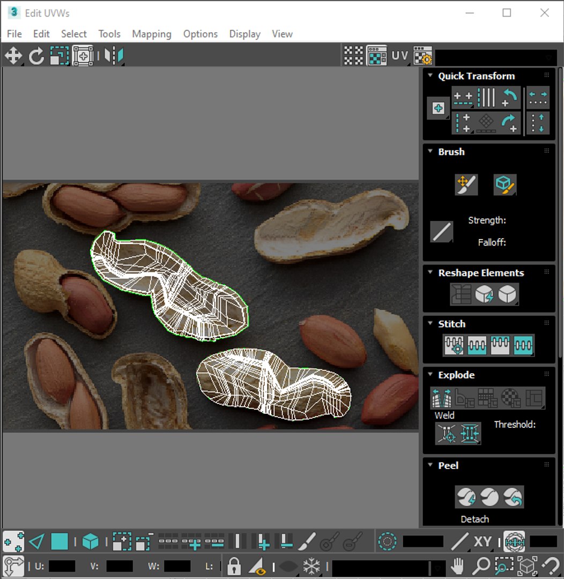Click the Reset Peel icon
The height and width of the screenshot is (579, 564).
513,497
